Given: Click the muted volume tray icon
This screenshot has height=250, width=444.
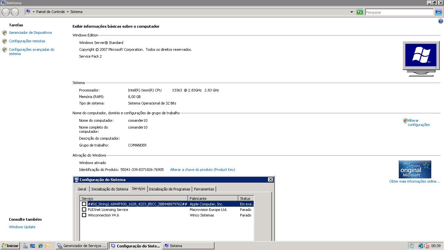Looking at the screenshot, I should [426, 246].
